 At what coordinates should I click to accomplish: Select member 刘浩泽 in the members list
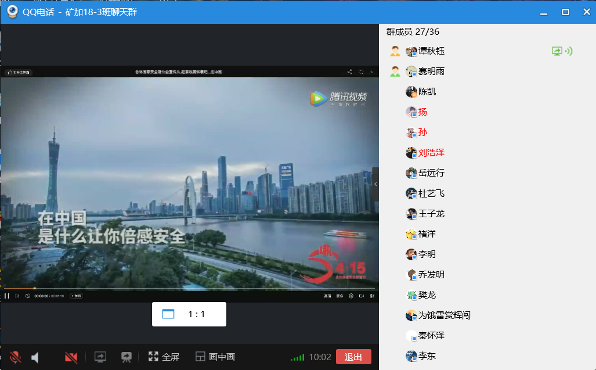coord(431,153)
